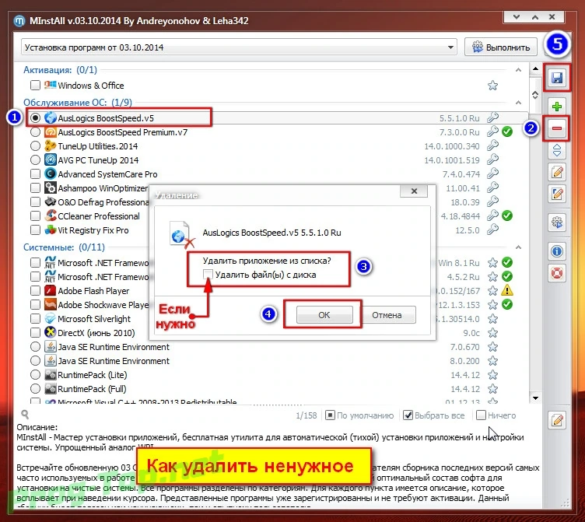
Task: Click the green checkmark on CCleaner Professional row
Action: pyautogui.click(x=506, y=215)
